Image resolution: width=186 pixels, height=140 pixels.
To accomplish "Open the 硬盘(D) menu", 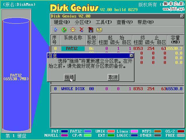I will (x=62, y=22).
